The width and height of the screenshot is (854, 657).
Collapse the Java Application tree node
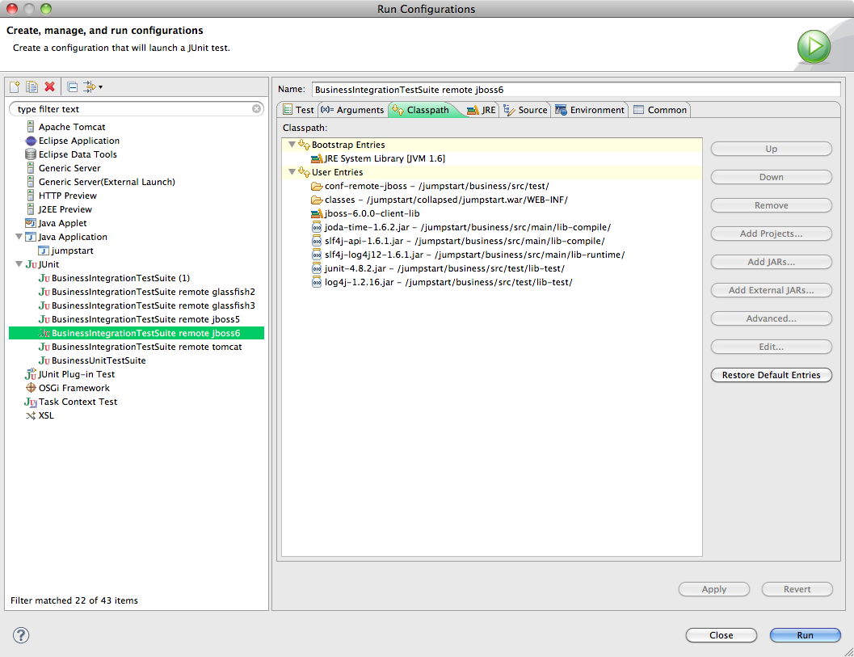pos(19,237)
